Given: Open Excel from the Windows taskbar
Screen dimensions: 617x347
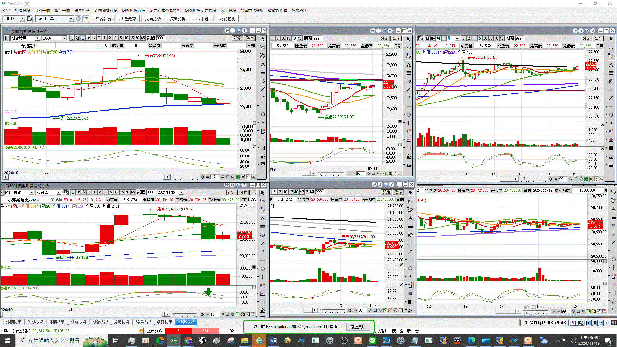Looking at the screenshot, I should tap(174, 341).
